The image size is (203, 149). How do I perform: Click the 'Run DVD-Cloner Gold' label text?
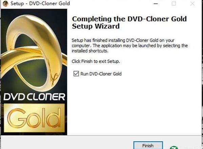[101, 74]
